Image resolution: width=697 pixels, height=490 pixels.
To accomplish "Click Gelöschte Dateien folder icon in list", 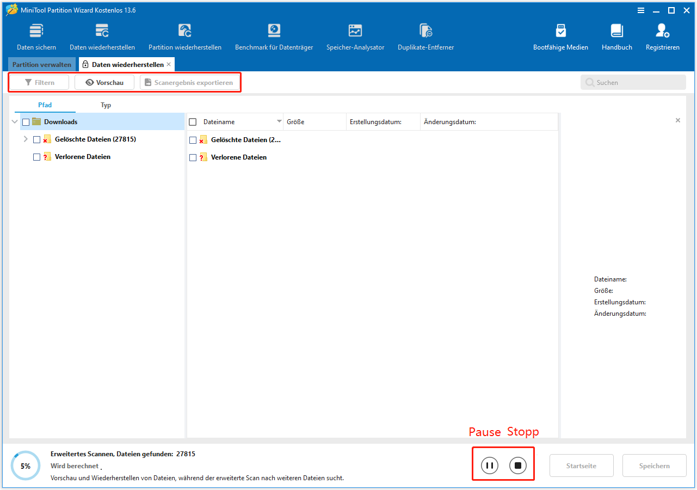I will 203,140.
